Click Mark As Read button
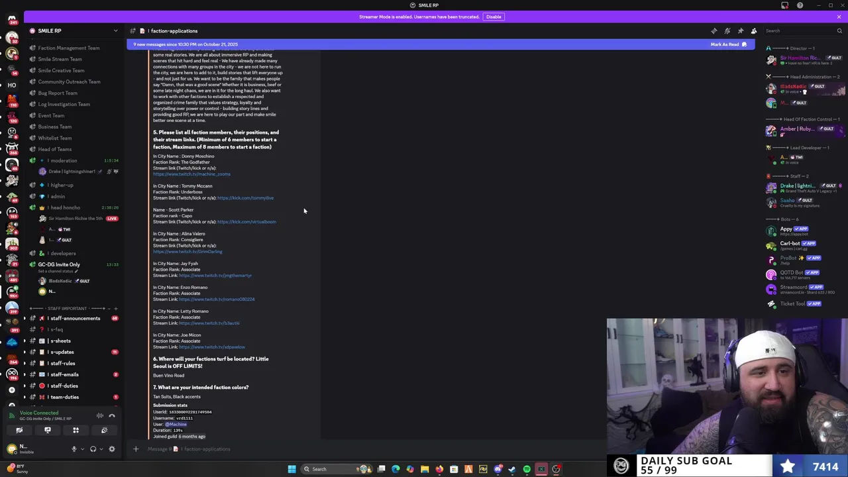Image resolution: width=848 pixels, height=477 pixels. [x=728, y=44]
